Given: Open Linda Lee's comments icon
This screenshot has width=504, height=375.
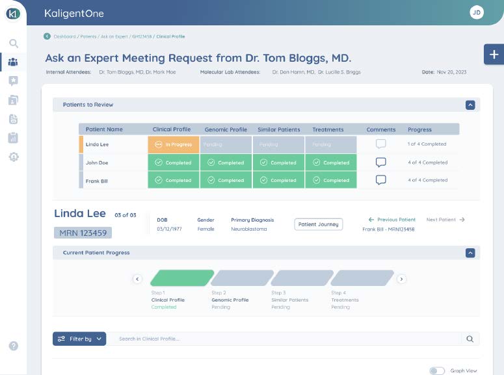Looking at the screenshot, I should [x=381, y=144].
